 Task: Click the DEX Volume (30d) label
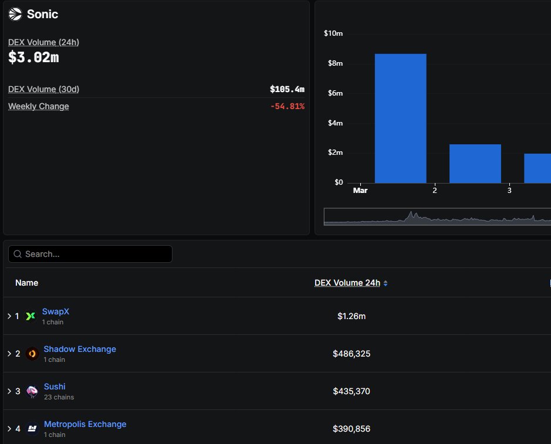click(x=43, y=89)
